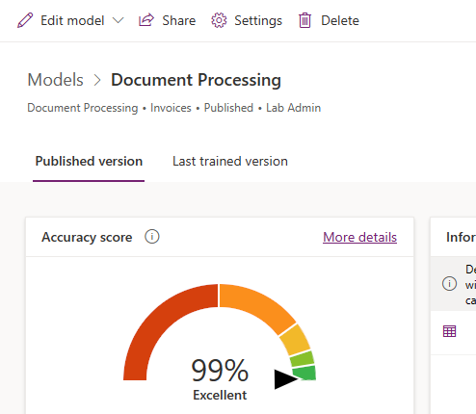Switch to Last trained version tab

pos(230,161)
